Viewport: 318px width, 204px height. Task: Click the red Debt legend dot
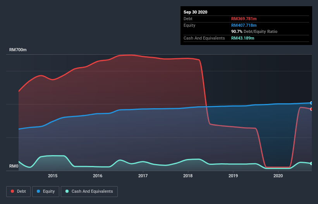click(x=12, y=191)
